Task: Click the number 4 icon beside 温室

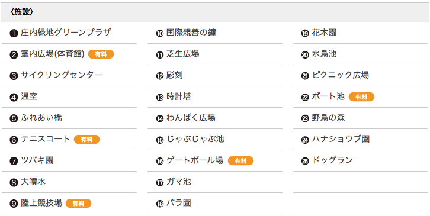Action: click(14, 97)
